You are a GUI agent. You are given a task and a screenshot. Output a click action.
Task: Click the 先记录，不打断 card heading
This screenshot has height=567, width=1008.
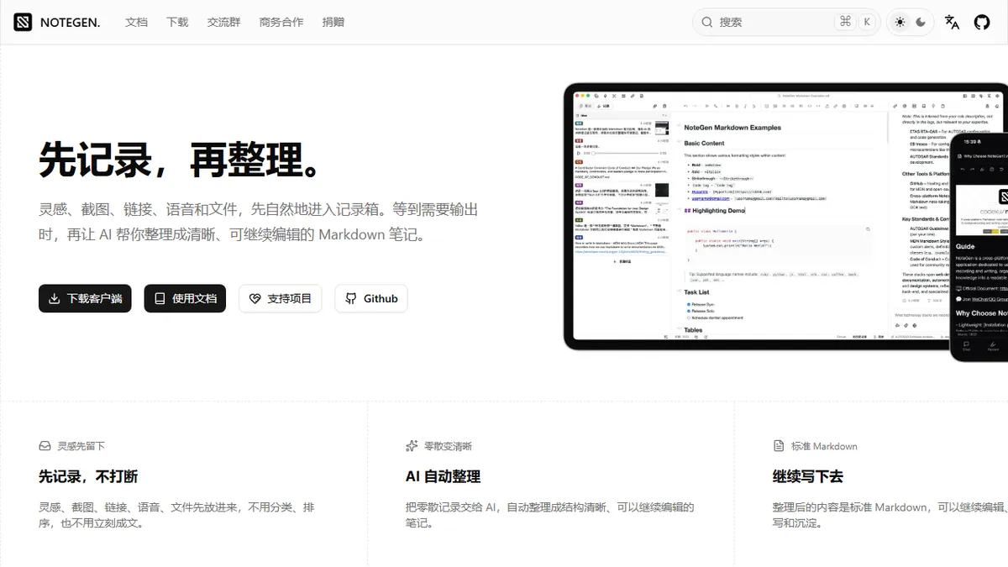click(88, 476)
